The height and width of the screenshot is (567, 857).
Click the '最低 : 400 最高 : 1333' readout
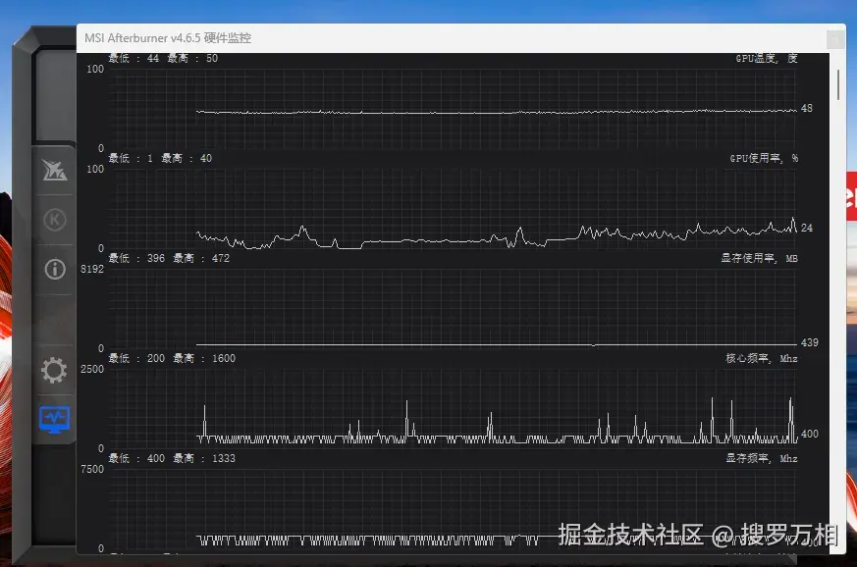[172, 458]
